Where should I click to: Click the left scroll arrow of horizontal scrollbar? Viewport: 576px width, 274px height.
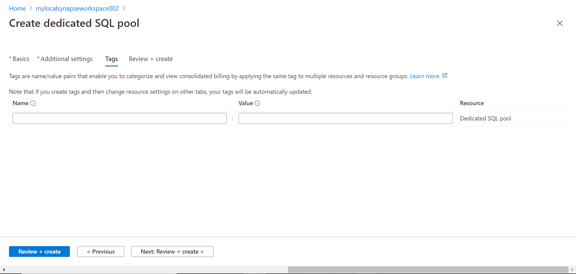pyautogui.click(x=3, y=270)
